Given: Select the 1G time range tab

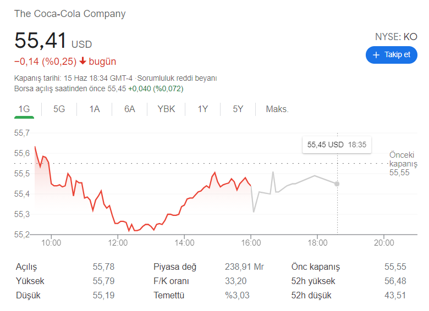Looking at the screenshot, I should (x=24, y=109).
